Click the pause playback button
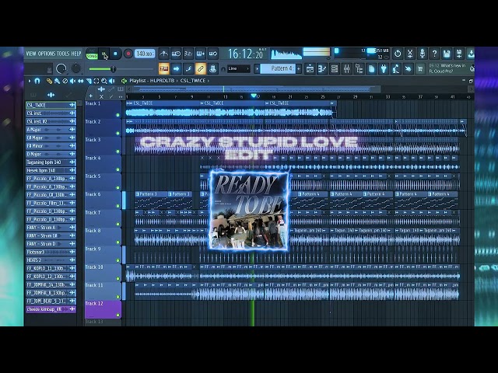 pyautogui.click(x=103, y=54)
